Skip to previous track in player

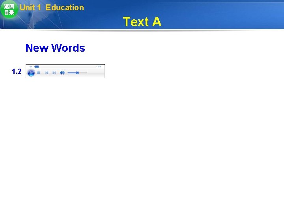click(47, 73)
